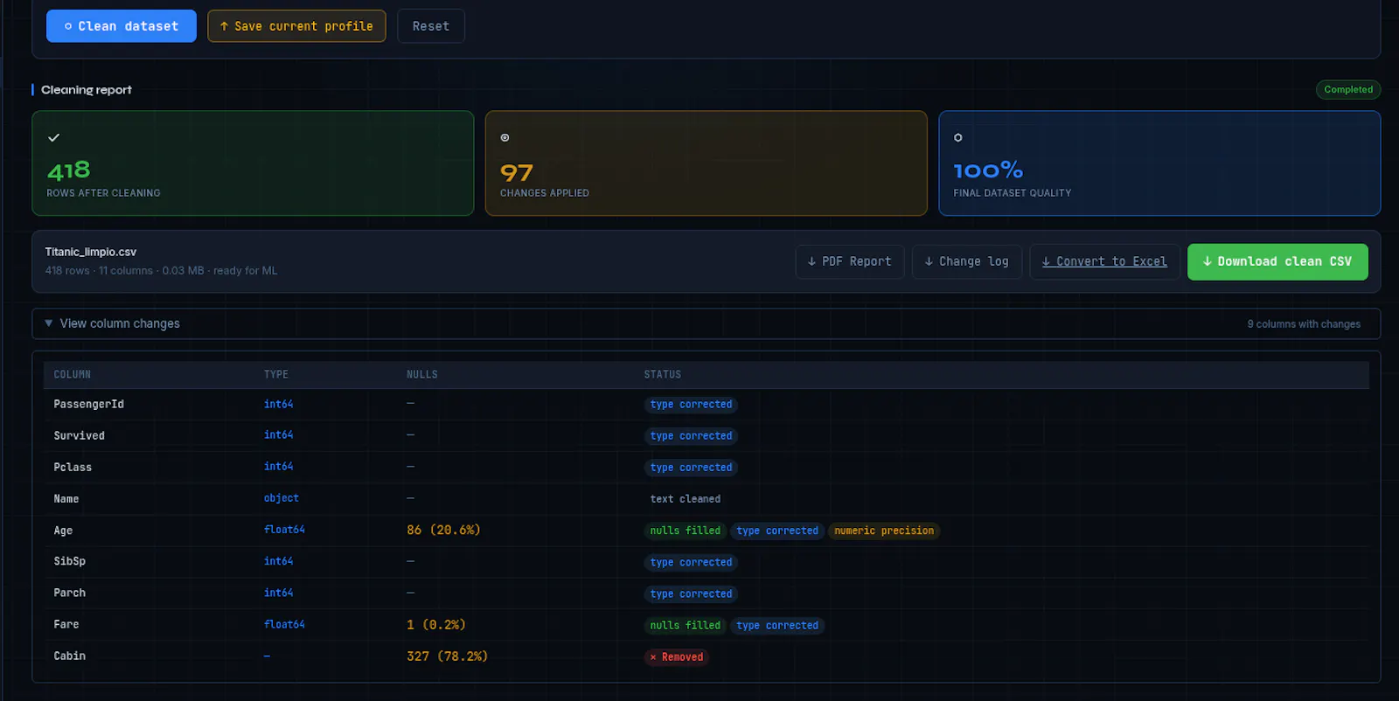Click the checkmark icon in rows card
Image resolution: width=1399 pixels, height=701 pixels.
coord(54,137)
